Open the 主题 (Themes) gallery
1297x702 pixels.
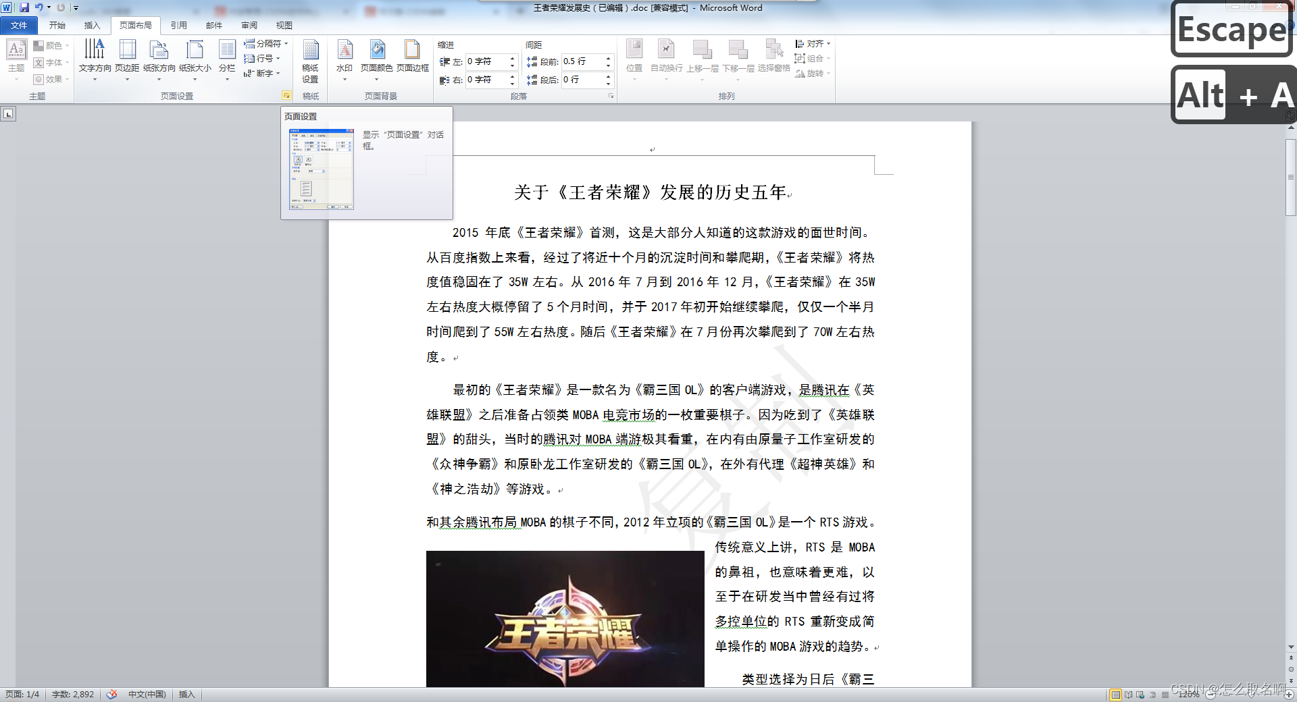pyautogui.click(x=16, y=59)
